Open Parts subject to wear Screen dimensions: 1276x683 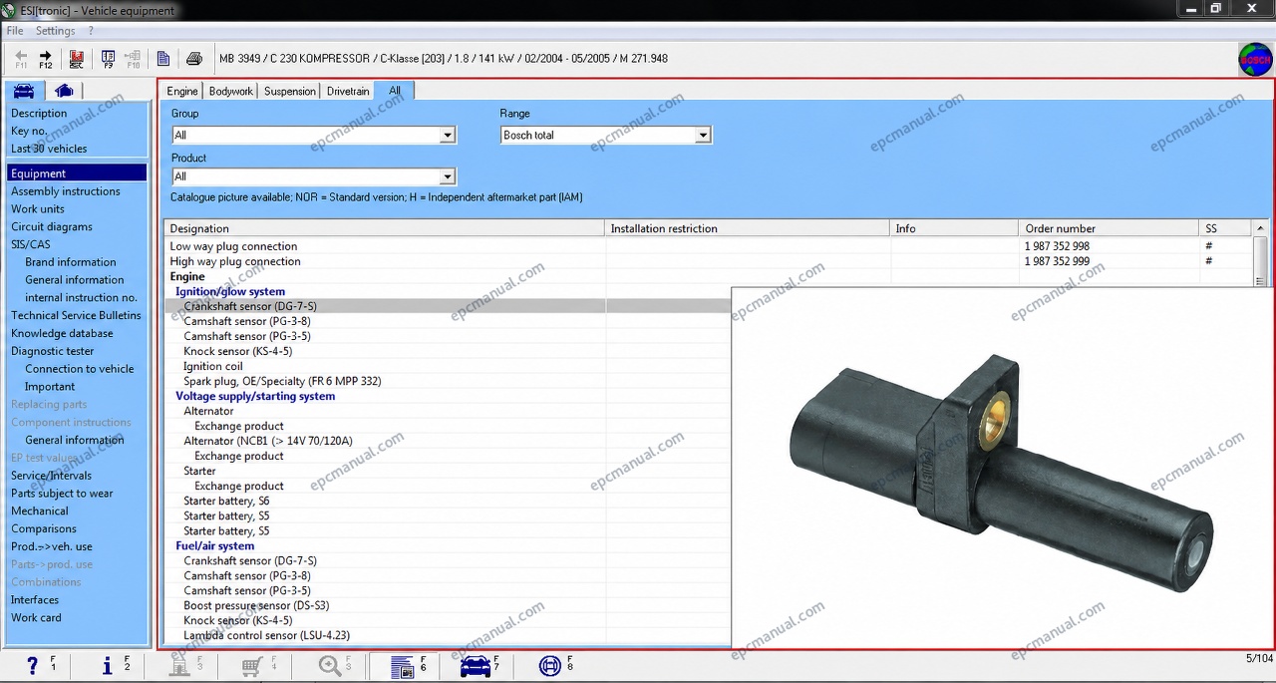[x=62, y=494]
